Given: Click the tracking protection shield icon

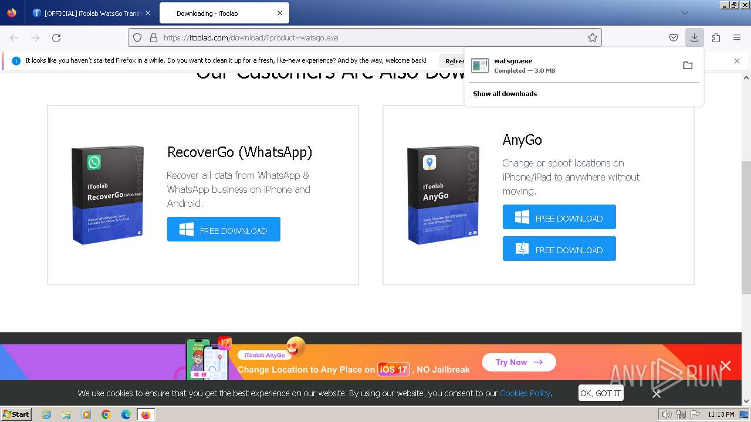Looking at the screenshot, I should (137, 38).
